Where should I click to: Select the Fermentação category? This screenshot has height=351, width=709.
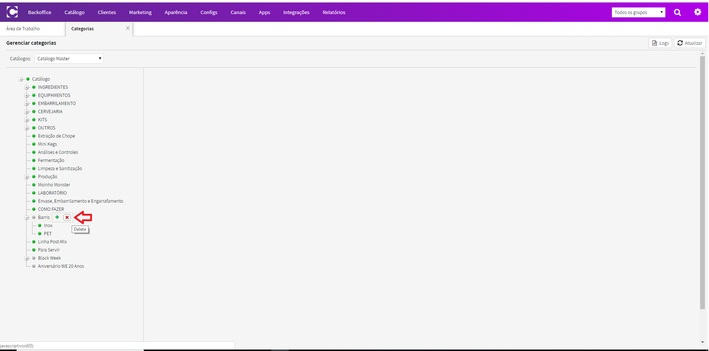51,161
